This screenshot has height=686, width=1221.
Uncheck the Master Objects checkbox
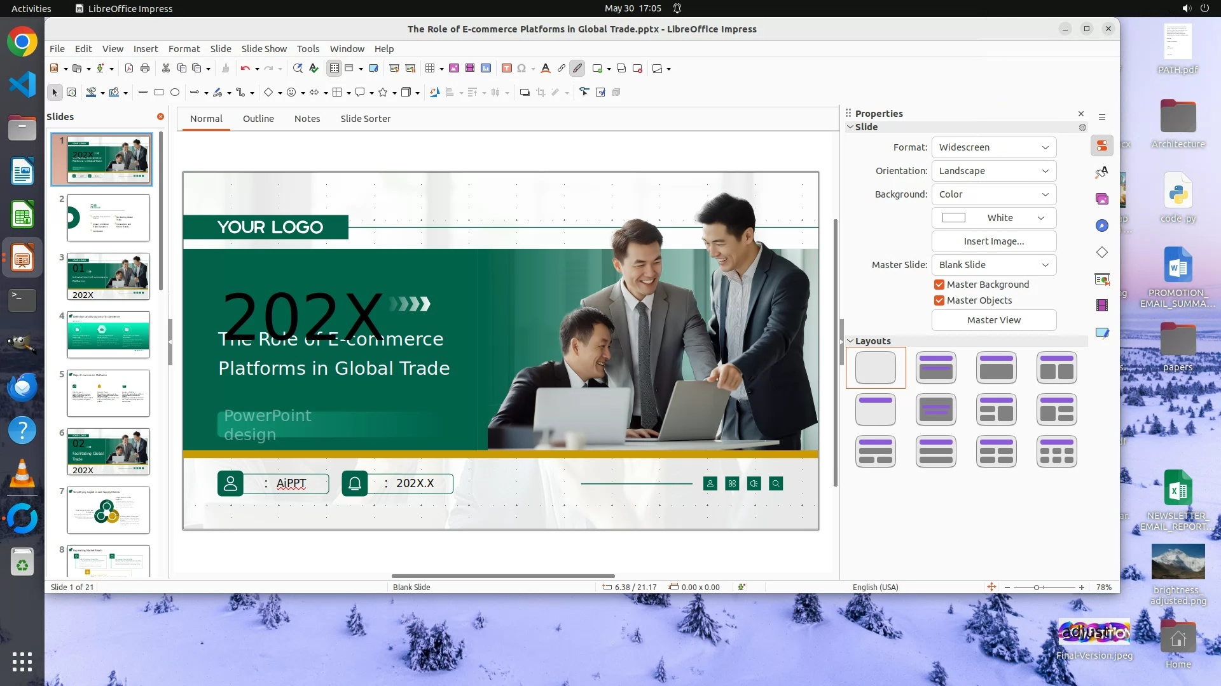tap(939, 300)
